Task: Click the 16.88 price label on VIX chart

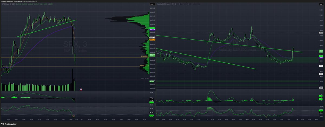Action: pos(321,88)
